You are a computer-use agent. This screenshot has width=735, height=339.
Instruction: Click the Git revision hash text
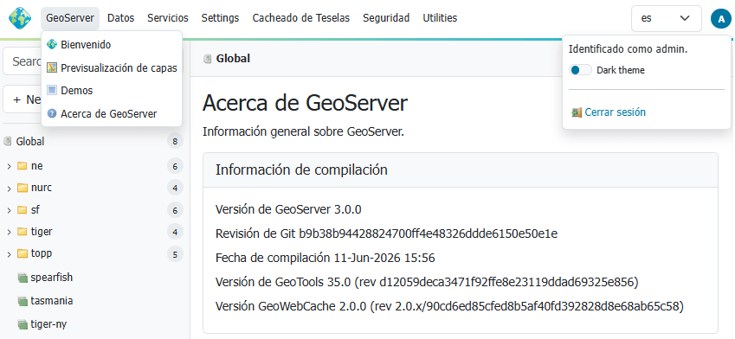tap(428, 233)
